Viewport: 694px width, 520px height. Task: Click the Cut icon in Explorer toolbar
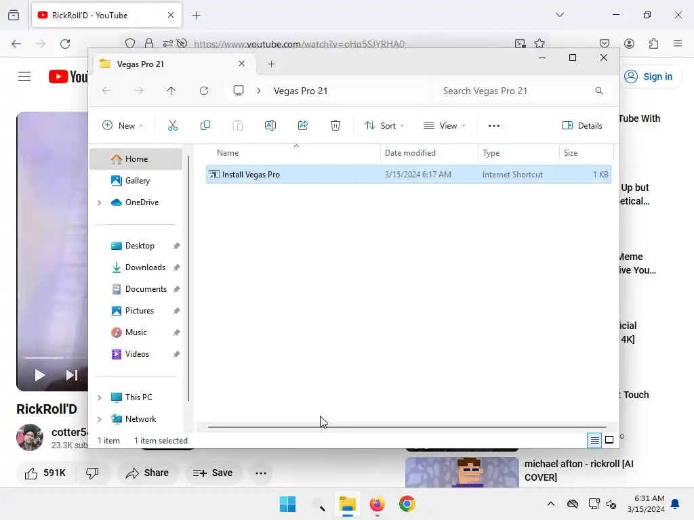click(173, 125)
